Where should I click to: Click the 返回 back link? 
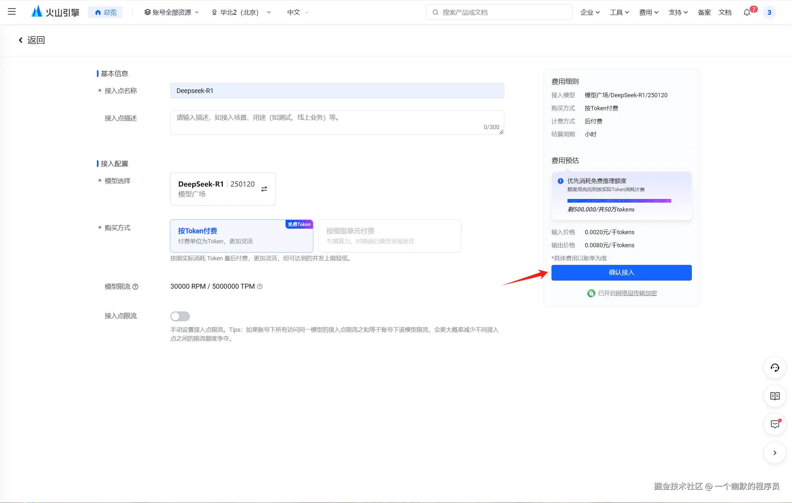click(x=32, y=40)
